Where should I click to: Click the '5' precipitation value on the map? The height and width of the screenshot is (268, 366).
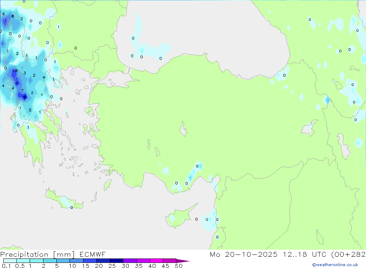tap(30, 110)
